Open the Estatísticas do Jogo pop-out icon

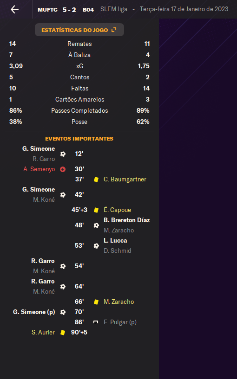click(x=114, y=30)
